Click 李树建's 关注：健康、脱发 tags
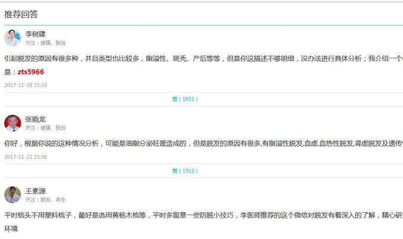403x239 pixels. (x=45, y=43)
